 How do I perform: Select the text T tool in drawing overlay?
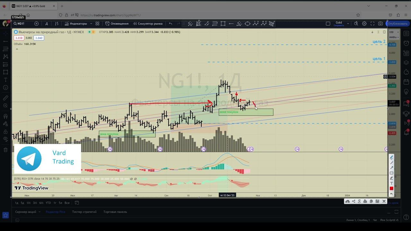(x=391, y=184)
